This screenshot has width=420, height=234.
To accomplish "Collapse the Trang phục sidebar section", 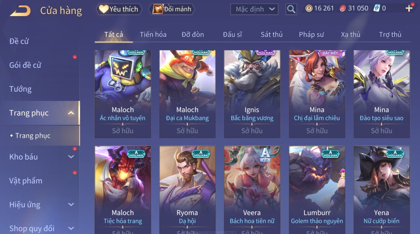I will [71, 113].
